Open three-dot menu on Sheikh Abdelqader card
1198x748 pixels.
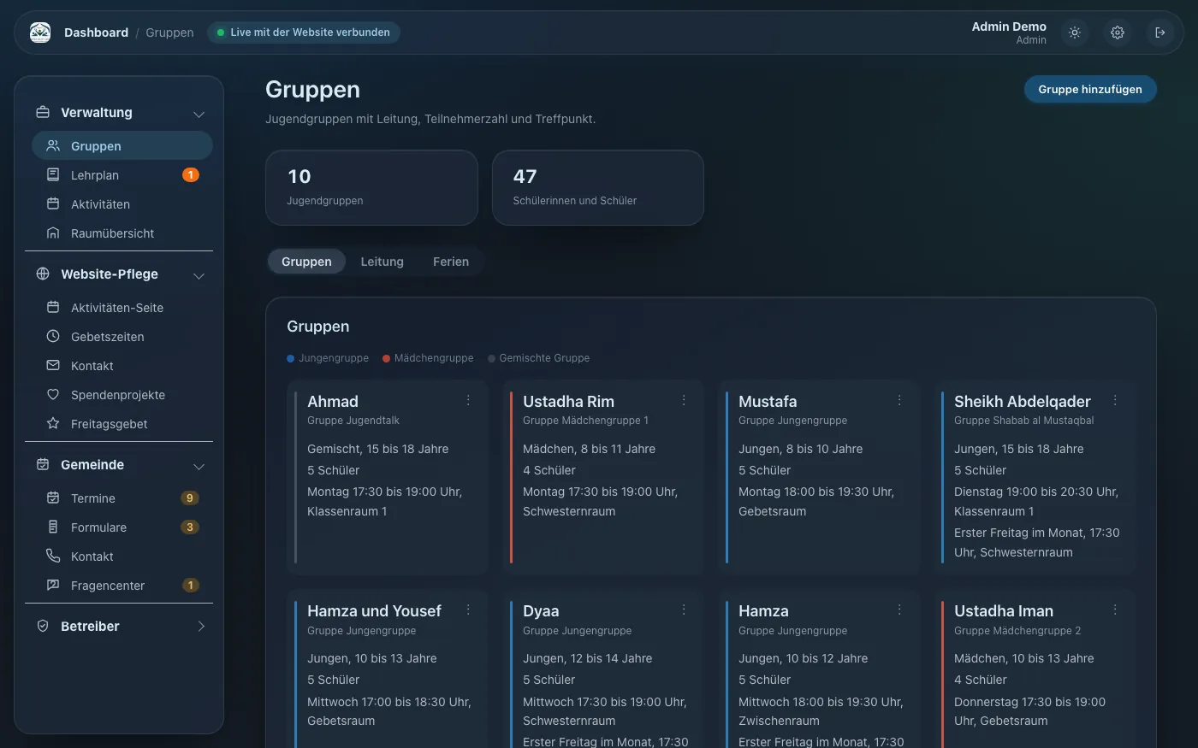click(1115, 400)
